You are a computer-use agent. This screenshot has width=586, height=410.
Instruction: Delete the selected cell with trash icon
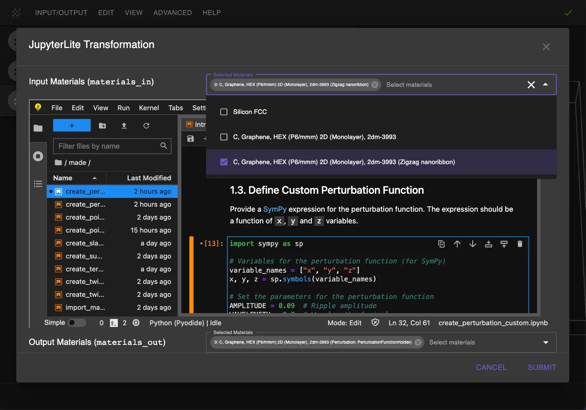pyautogui.click(x=520, y=244)
